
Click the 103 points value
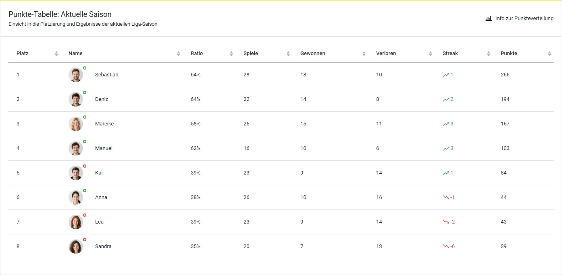(x=505, y=148)
